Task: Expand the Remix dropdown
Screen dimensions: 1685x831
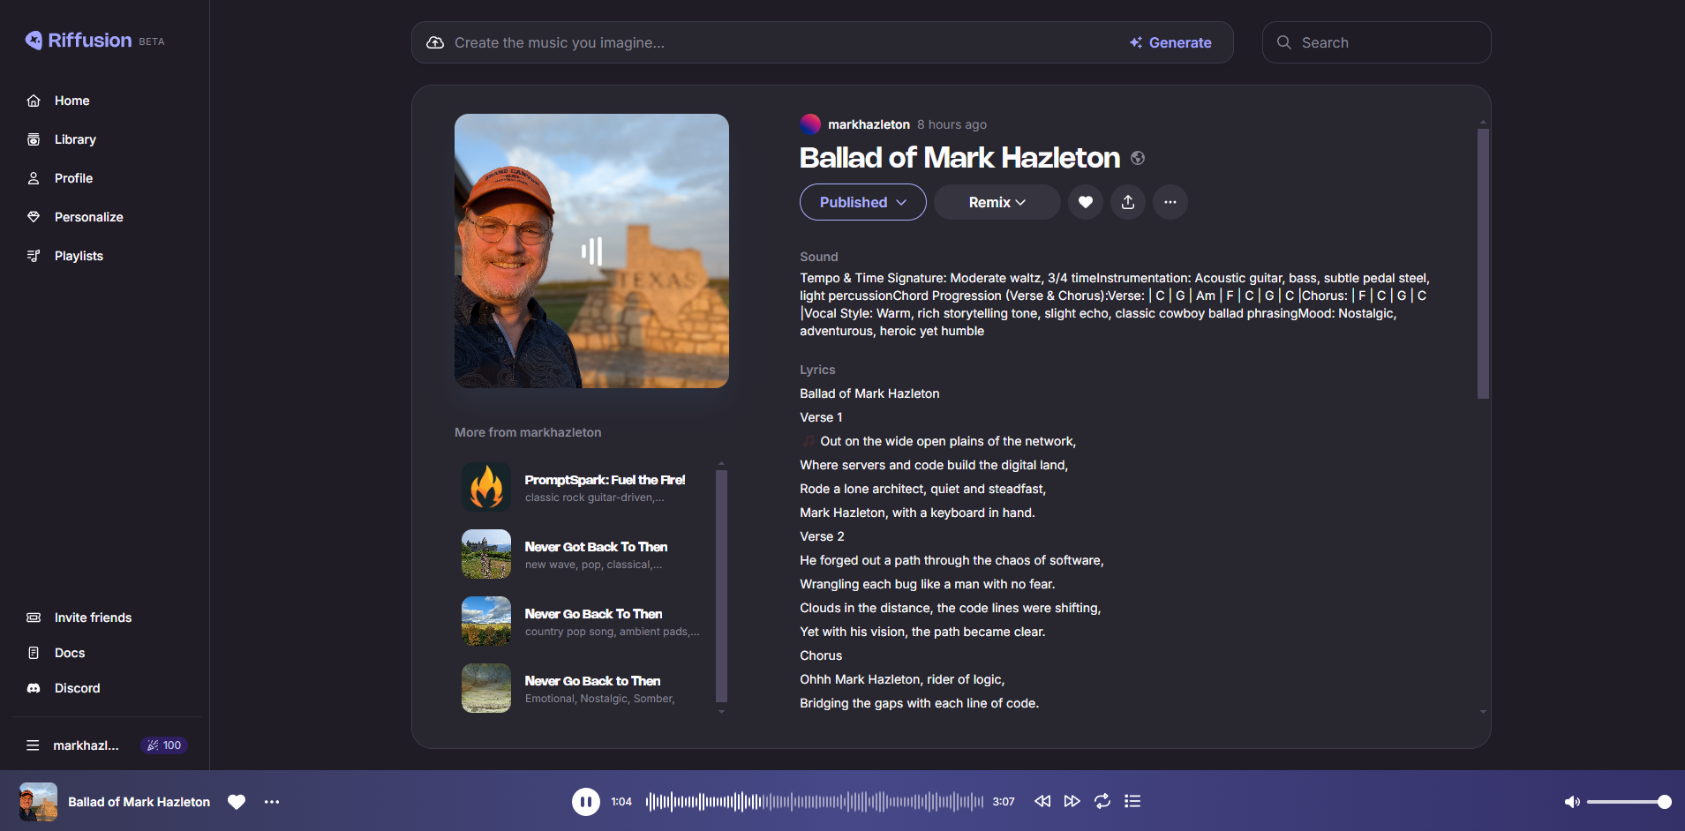Action: tap(997, 202)
